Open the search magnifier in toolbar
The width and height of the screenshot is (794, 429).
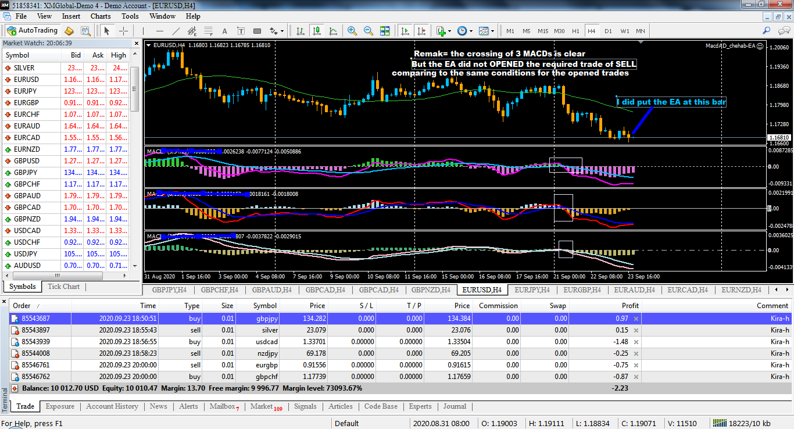[x=767, y=31]
